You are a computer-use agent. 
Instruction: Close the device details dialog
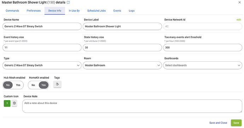[x=240, y=2]
